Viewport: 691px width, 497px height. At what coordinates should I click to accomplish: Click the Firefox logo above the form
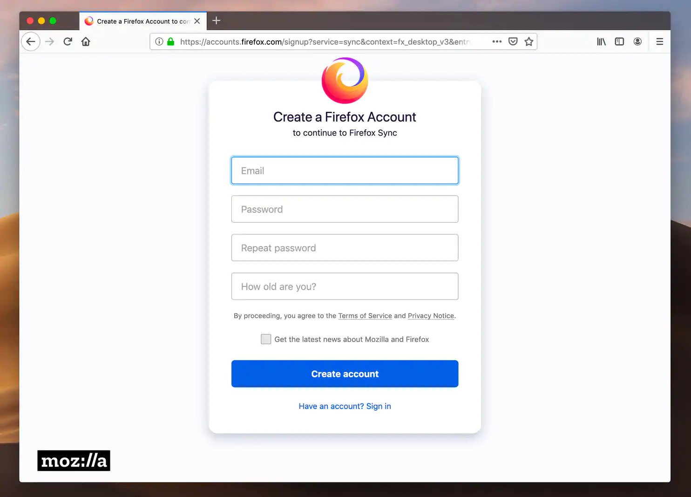[345, 81]
